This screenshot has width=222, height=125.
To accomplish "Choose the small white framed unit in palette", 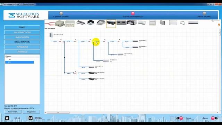I will pyautogui.click(x=183, y=23).
